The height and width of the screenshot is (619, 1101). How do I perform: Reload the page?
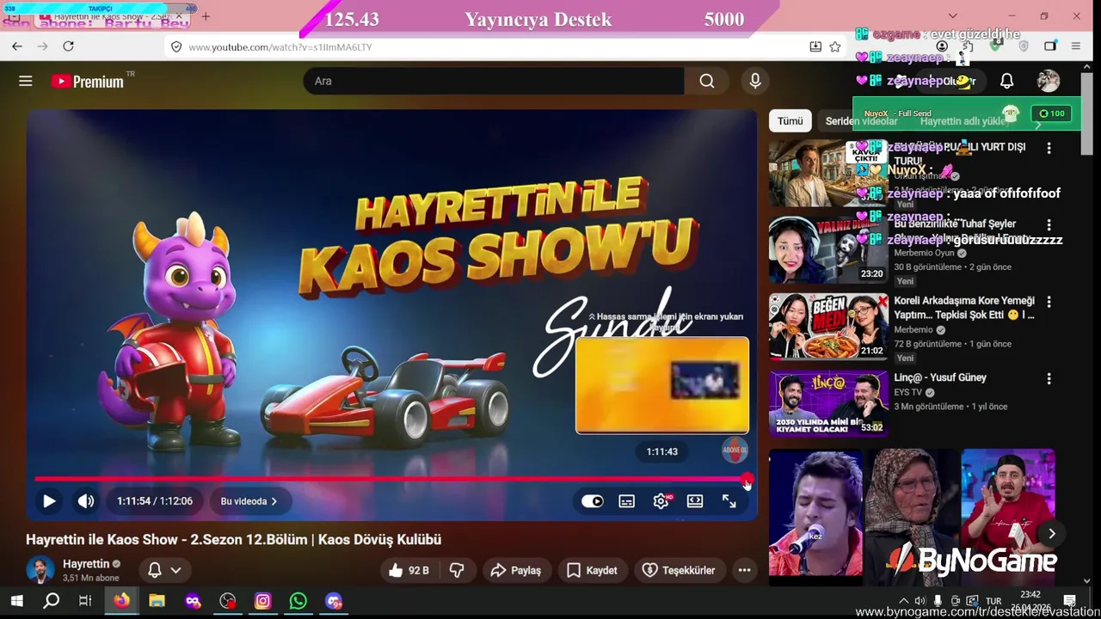coord(68,46)
